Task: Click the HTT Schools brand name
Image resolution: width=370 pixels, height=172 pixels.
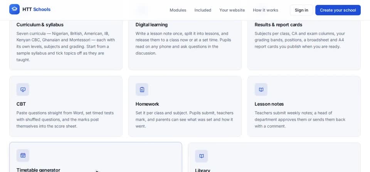Action: 36,9
